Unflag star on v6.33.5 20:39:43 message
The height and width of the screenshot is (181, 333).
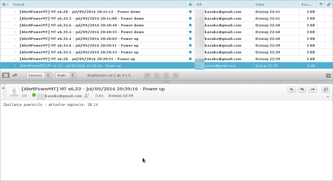pos(190,52)
